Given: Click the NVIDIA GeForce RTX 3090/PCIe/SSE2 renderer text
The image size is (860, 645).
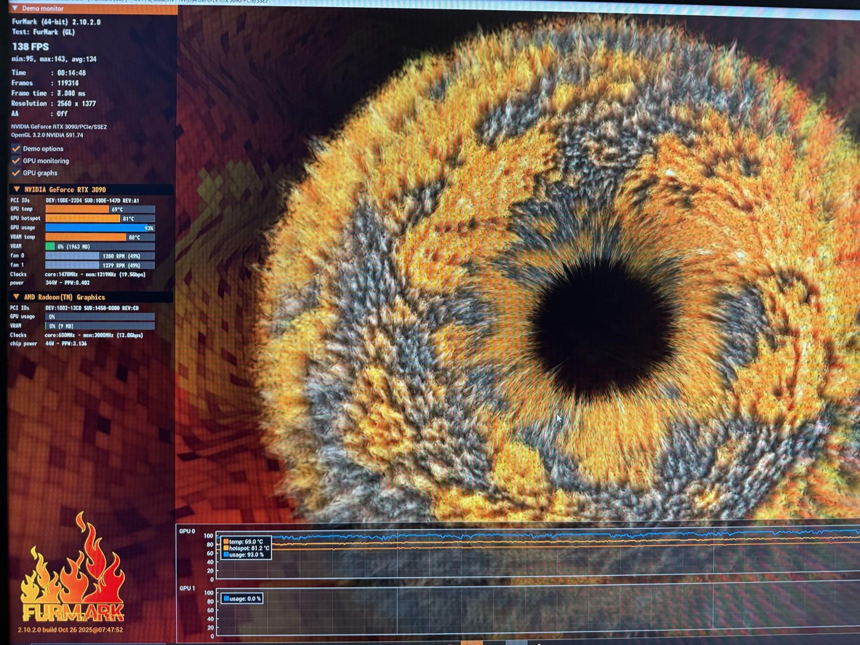Looking at the screenshot, I should (x=59, y=127).
